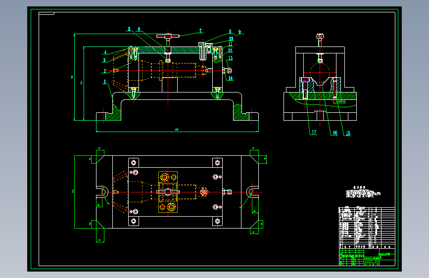Click part callout number 3
Viewport: 429px width, 278px height.
click(104, 60)
